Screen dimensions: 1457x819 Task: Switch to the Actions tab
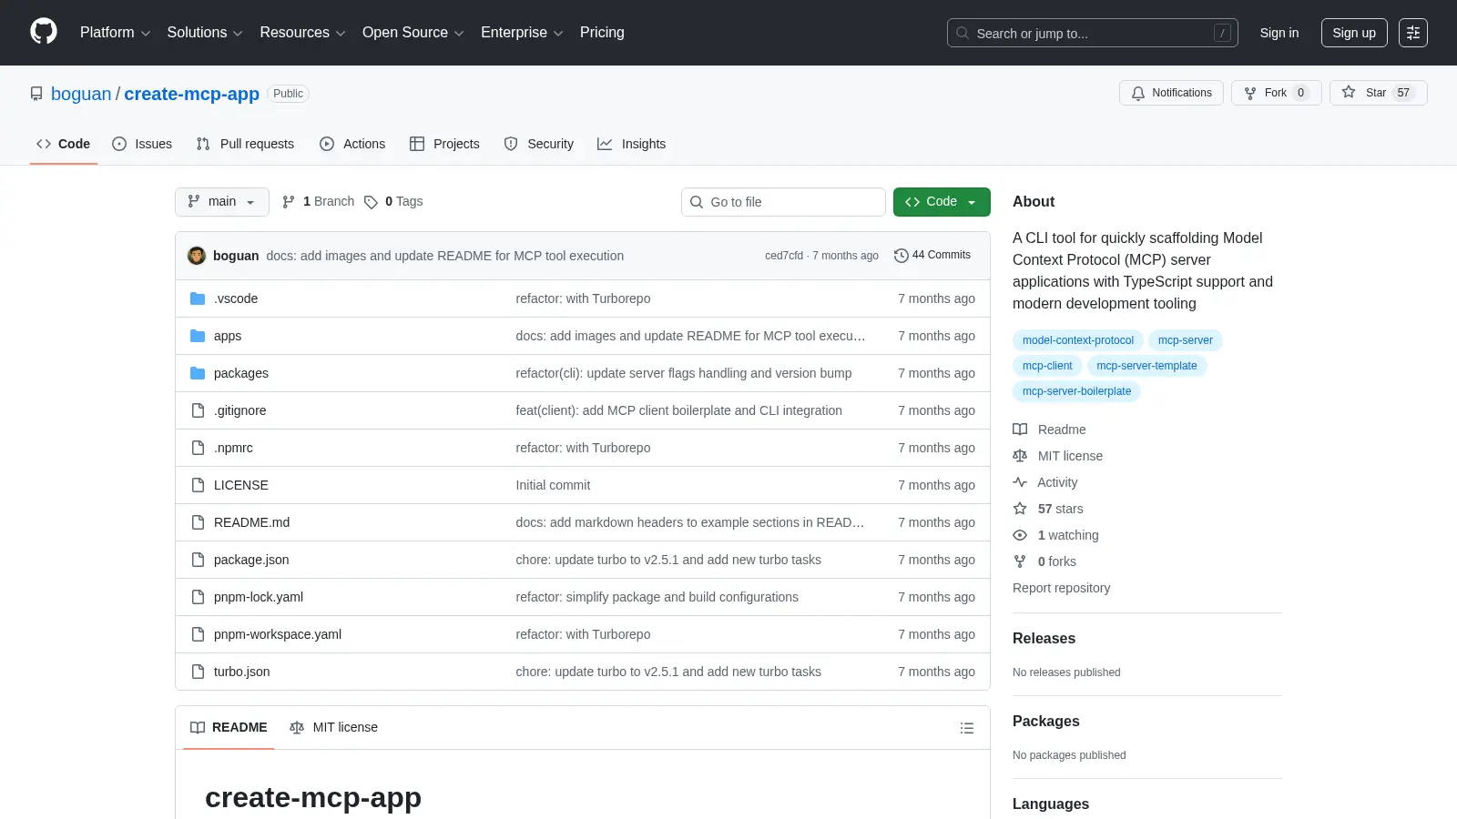tap(352, 144)
